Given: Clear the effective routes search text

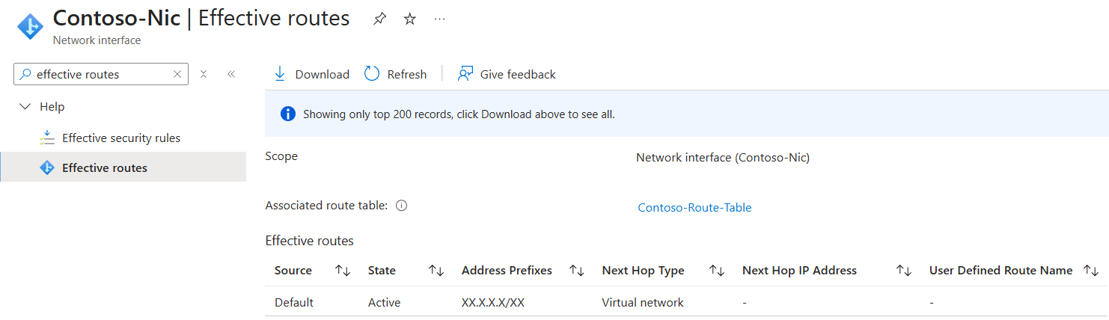Looking at the screenshot, I should click(x=177, y=74).
